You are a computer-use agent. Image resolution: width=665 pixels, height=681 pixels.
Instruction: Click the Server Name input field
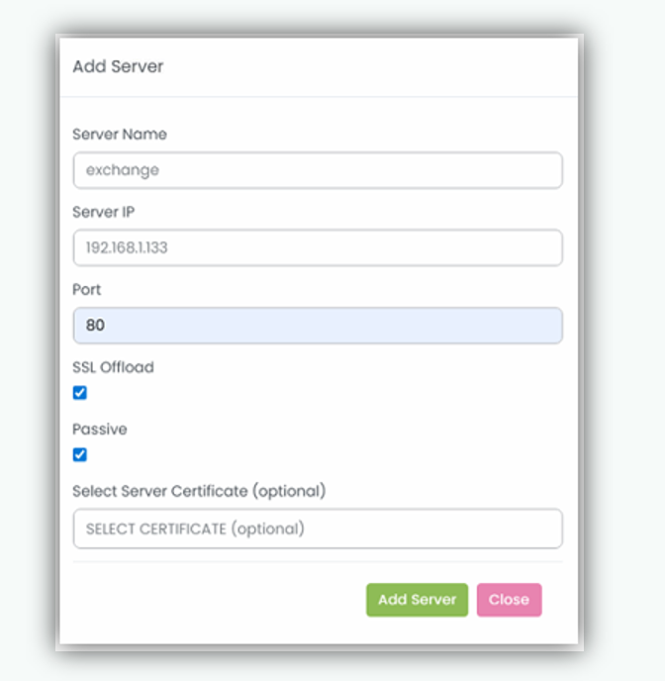click(x=318, y=170)
